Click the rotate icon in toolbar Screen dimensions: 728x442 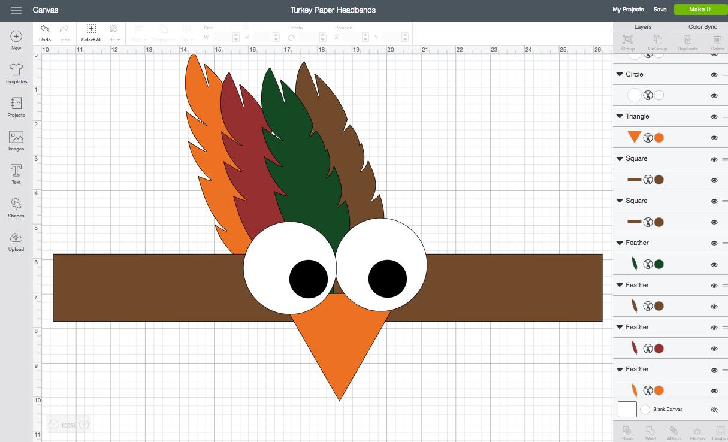point(291,37)
